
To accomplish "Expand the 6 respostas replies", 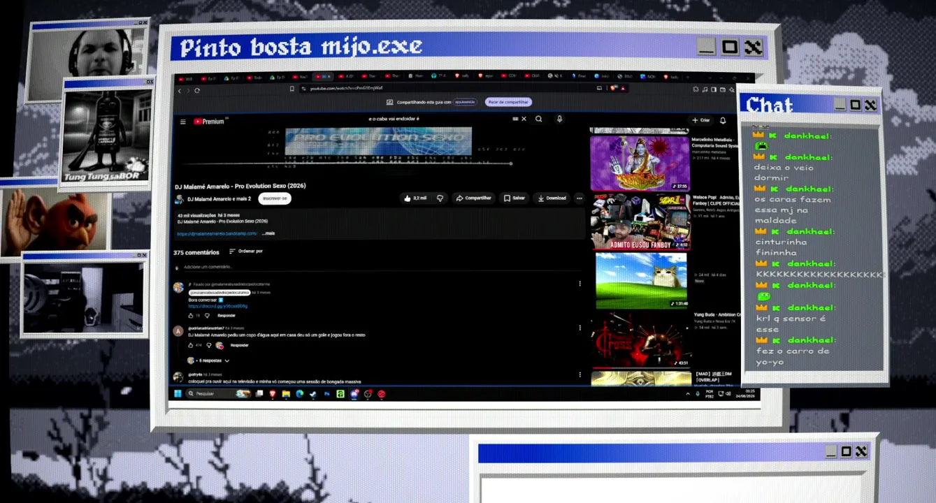I will coord(208,360).
